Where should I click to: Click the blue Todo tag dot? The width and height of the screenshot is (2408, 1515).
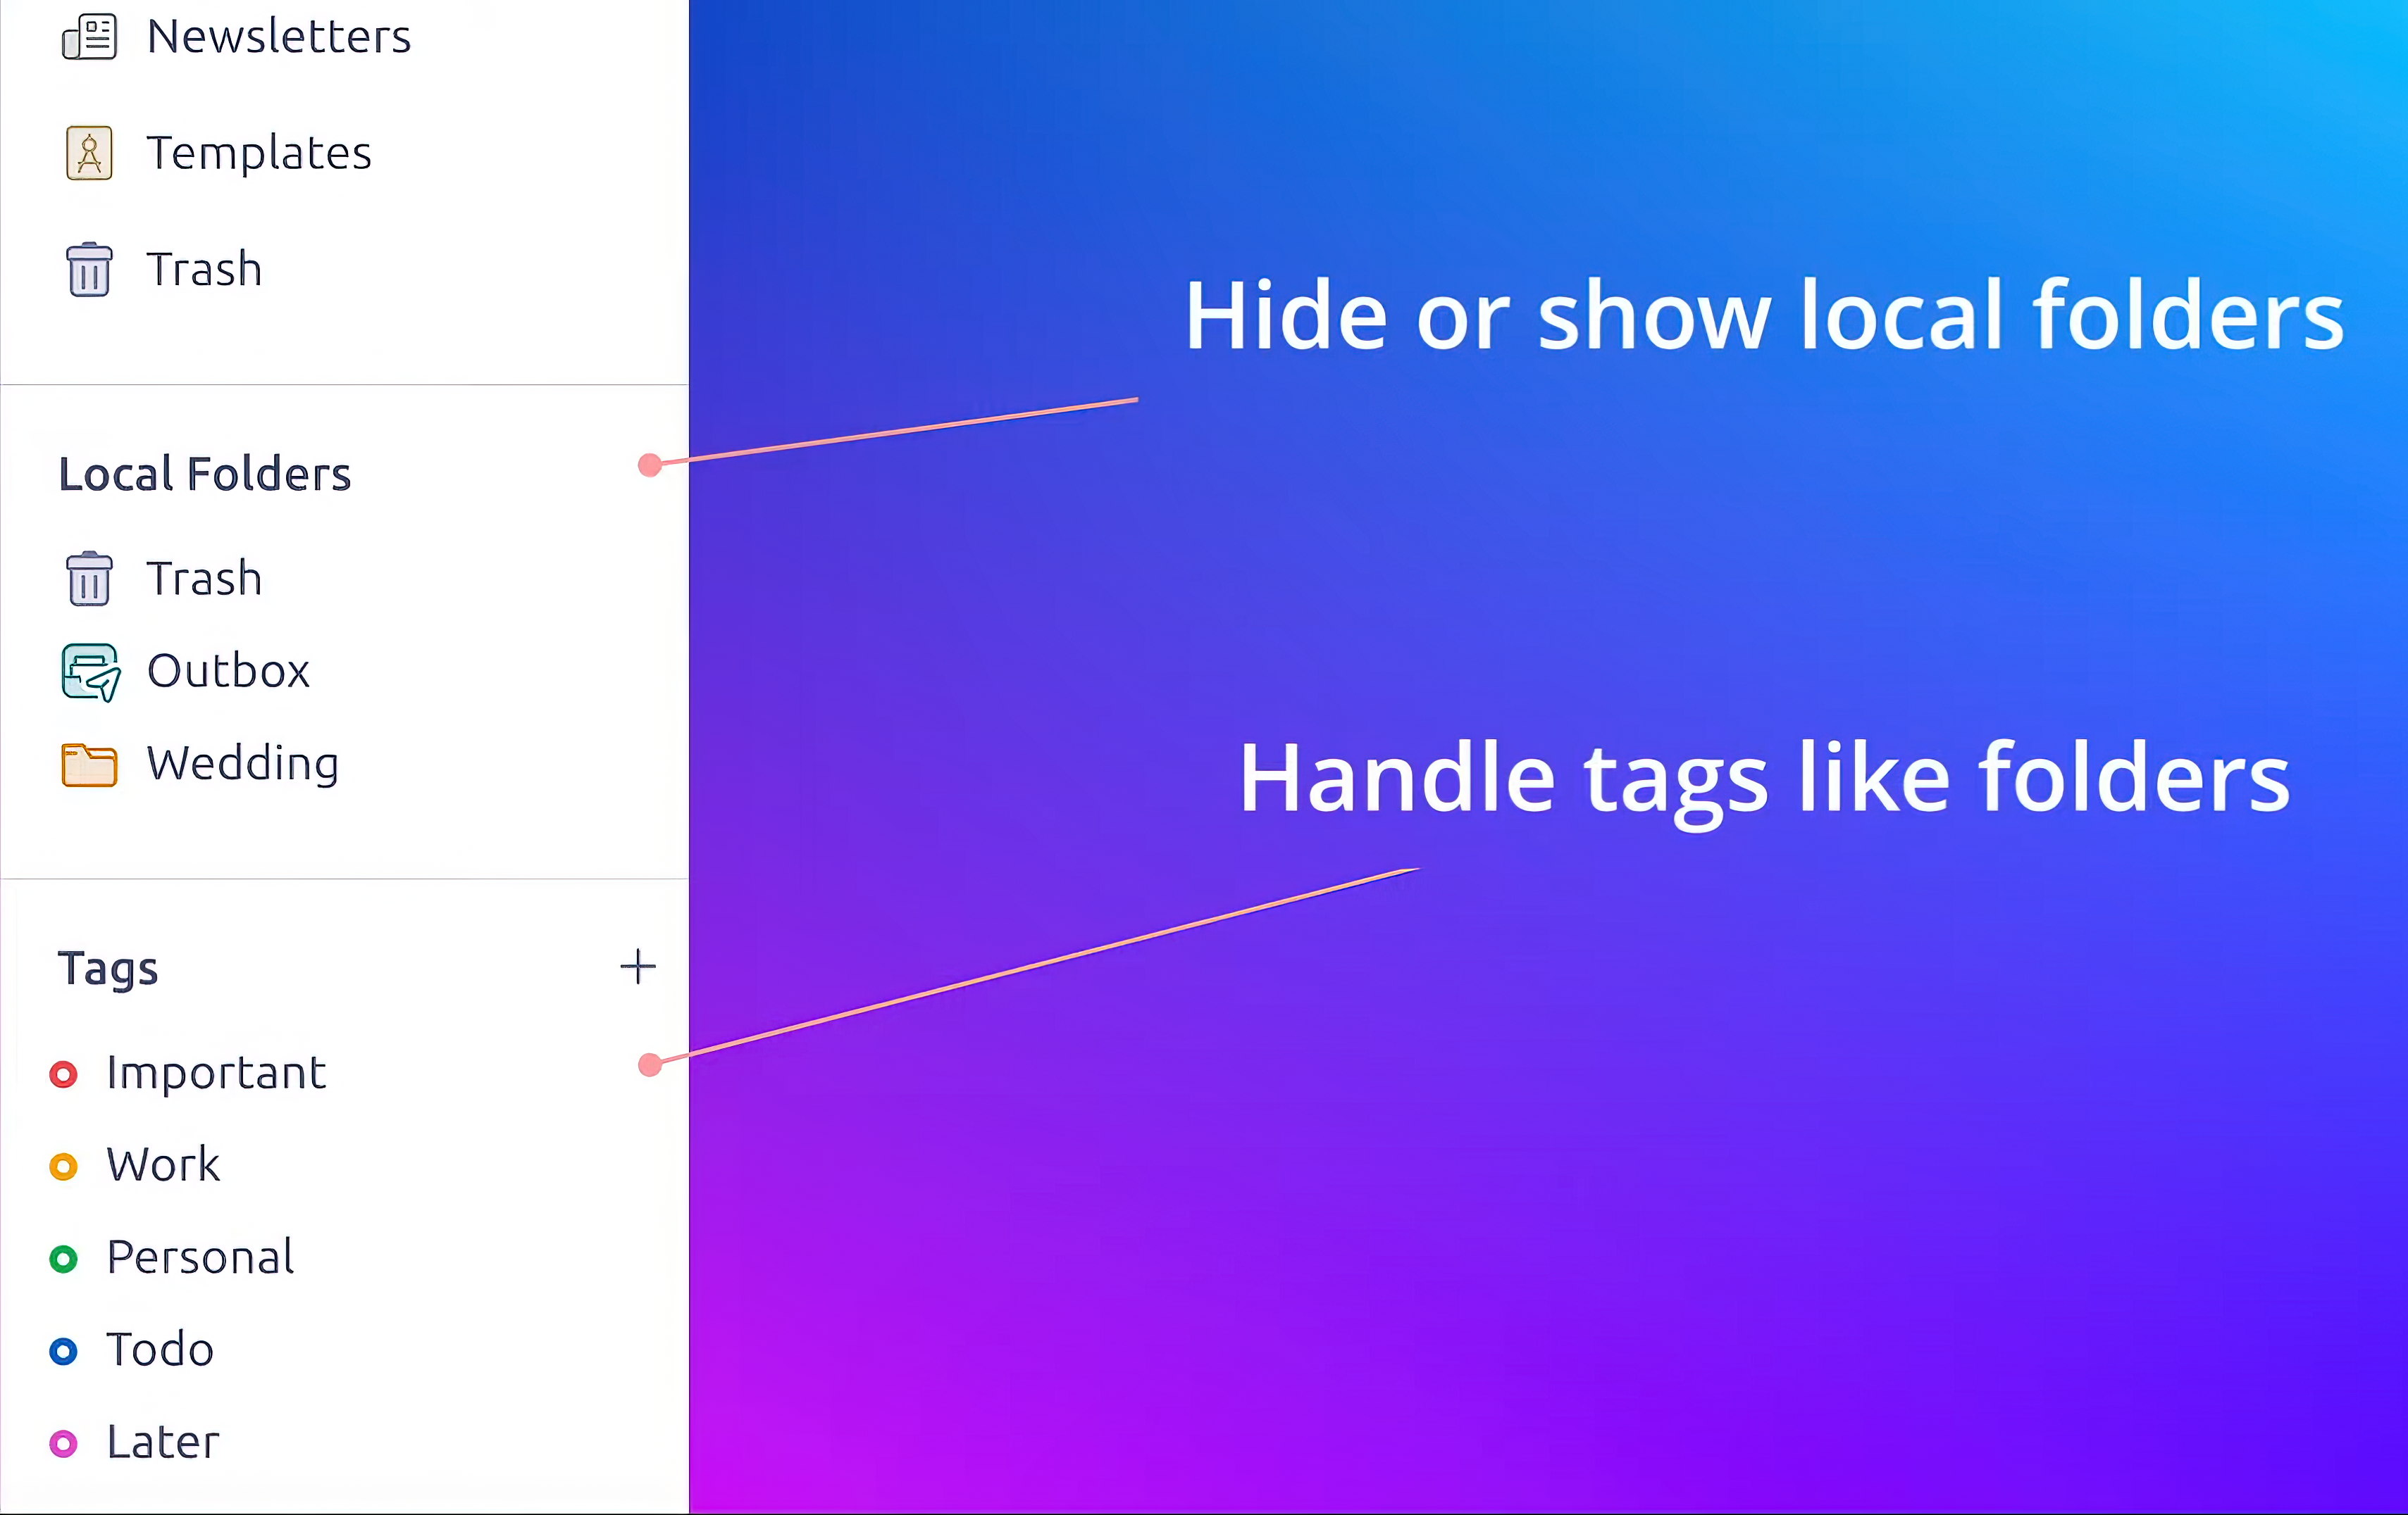click(63, 1349)
